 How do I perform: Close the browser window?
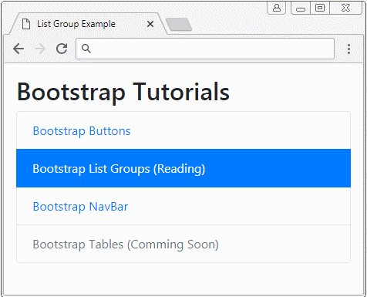point(346,8)
